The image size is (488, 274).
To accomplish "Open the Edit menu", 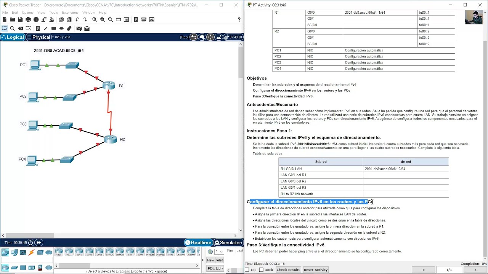I will tap(15, 13).
